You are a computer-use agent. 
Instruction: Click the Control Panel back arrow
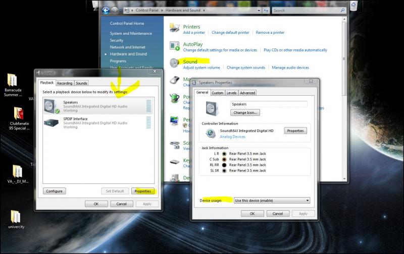106,11
